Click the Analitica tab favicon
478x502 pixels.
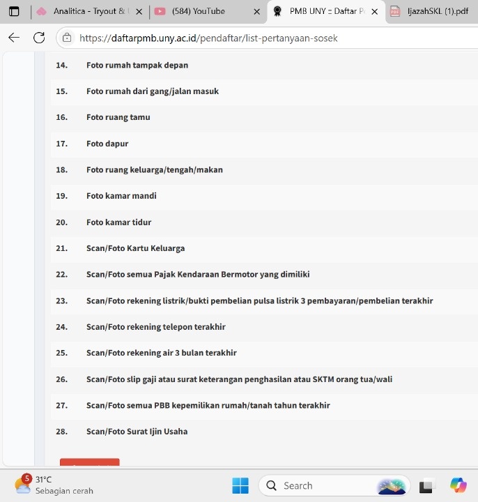[42, 12]
